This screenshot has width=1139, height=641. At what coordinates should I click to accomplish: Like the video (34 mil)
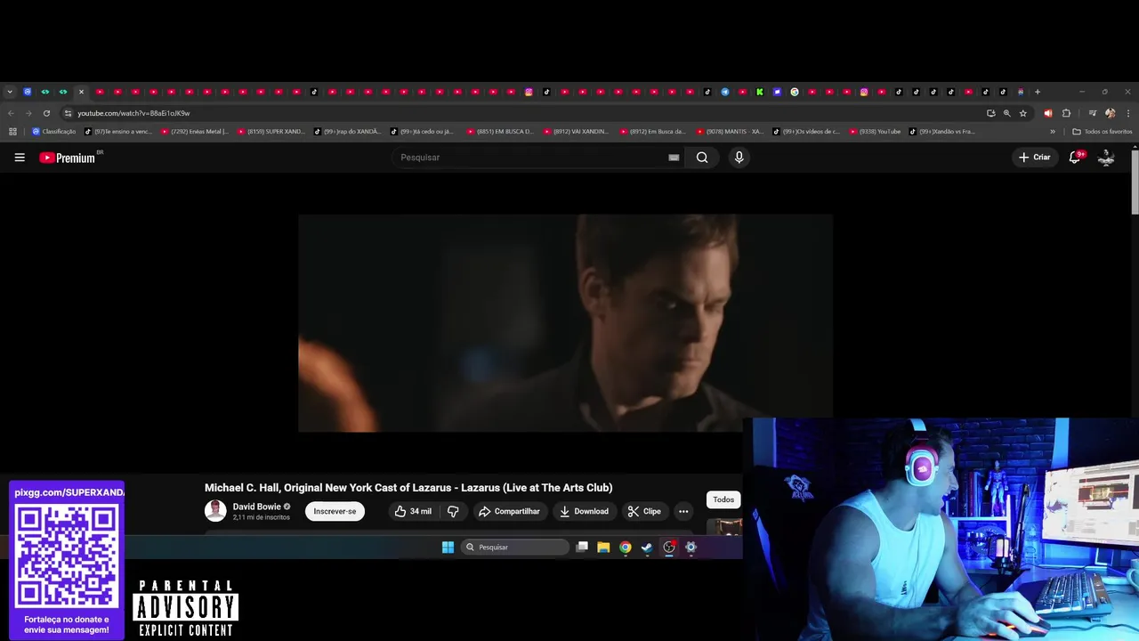tap(413, 511)
